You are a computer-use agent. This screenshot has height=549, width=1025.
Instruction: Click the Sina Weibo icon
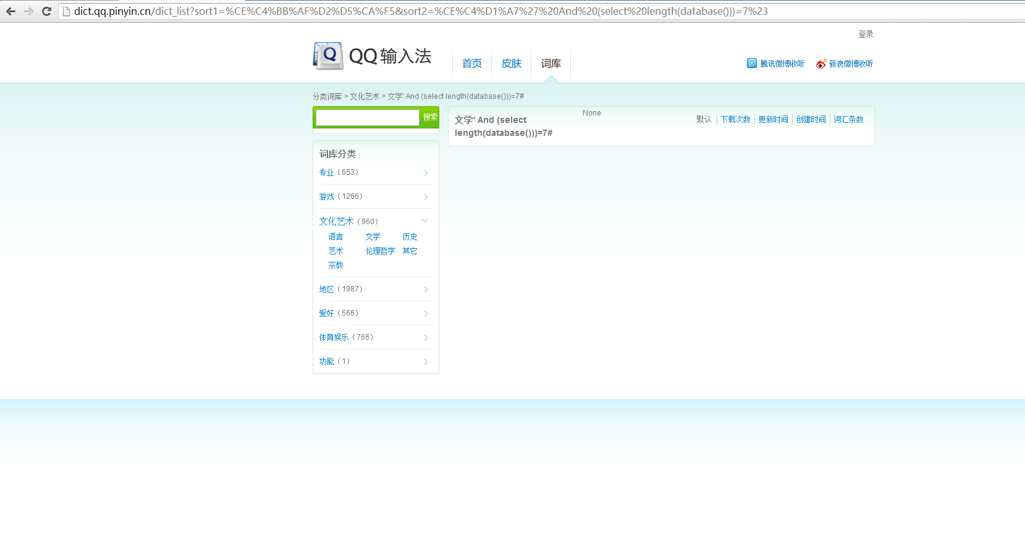coord(821,64)
